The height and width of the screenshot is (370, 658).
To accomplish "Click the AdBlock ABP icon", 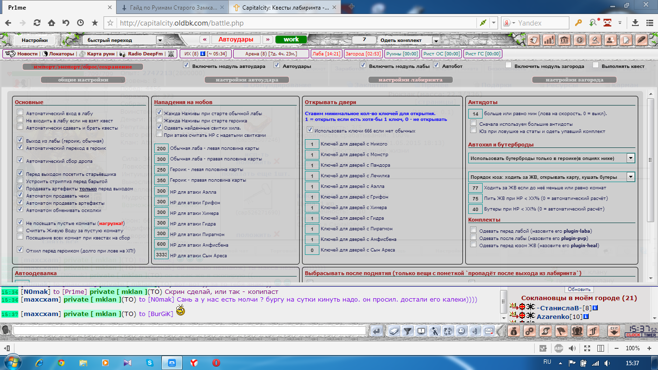I will pos(558,348).
